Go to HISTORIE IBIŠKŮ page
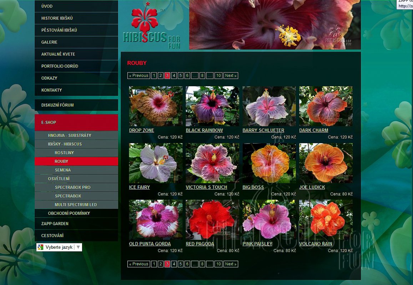Viewport: 413px width, 285px height. coord(76,18)
